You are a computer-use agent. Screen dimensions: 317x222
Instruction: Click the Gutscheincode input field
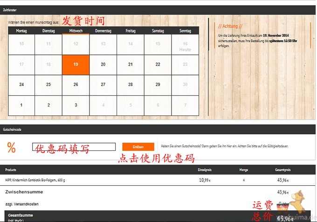pos(74,147)
